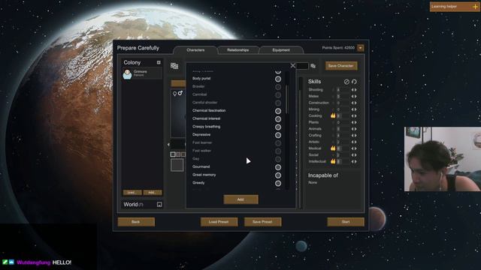Decrease Intellectual skill with left arrow

[352, 162]
